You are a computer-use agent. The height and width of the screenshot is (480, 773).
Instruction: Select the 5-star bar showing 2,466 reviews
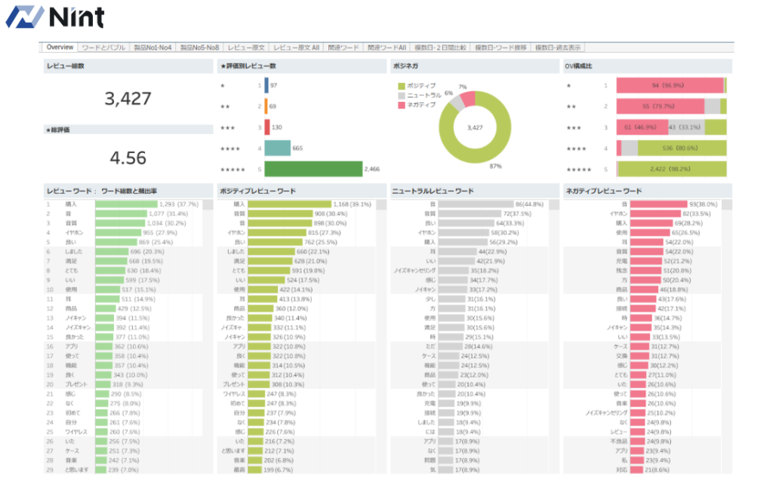pyautogui.click(x=313, y=170)
